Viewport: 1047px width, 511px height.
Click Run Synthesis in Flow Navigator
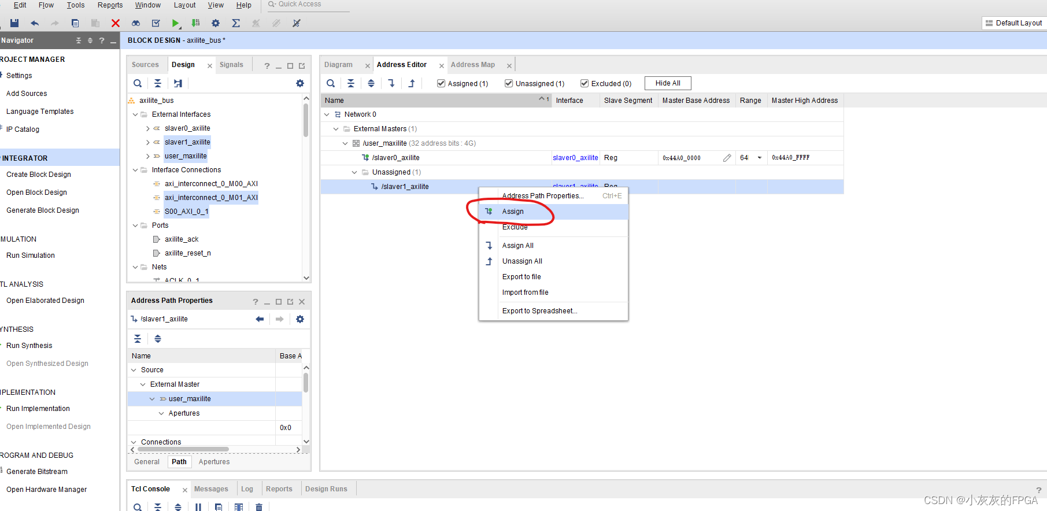[x=29, y=346]
